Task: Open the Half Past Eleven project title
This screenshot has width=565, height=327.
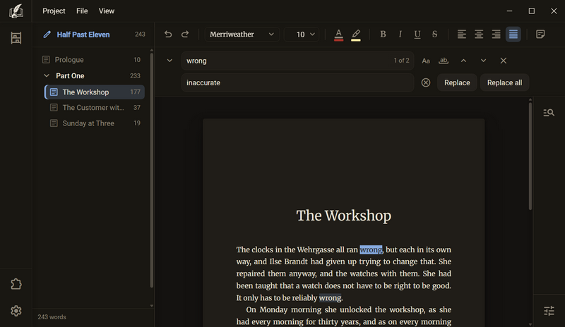Action: [x=83, y=35]
